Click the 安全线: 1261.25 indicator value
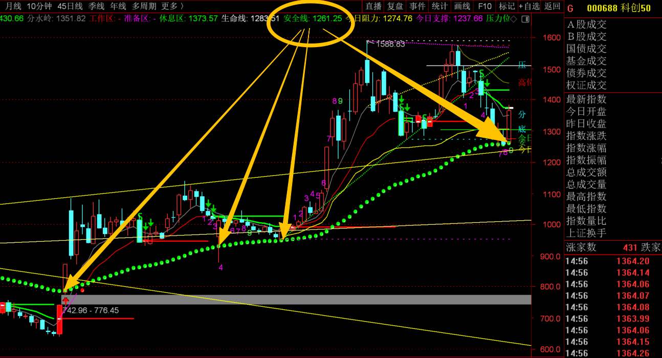This screenshot has height=358, width=662. pyautogui.click(x=313, y=19)
